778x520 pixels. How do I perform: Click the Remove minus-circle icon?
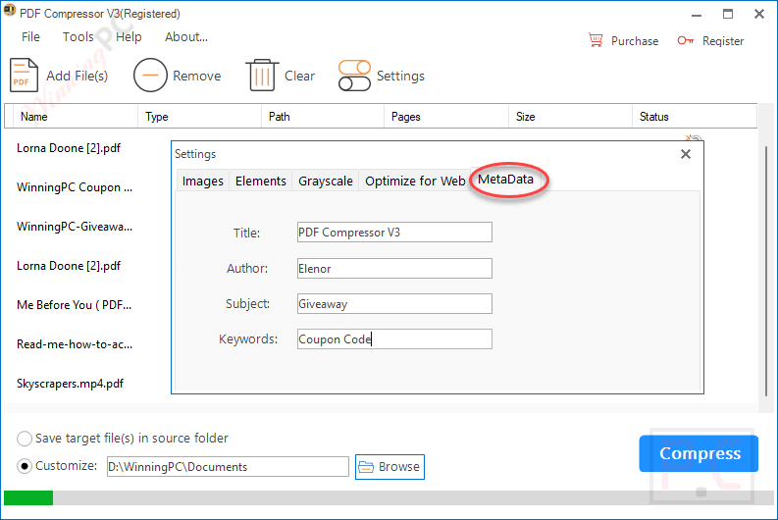[x=150, y=76]
